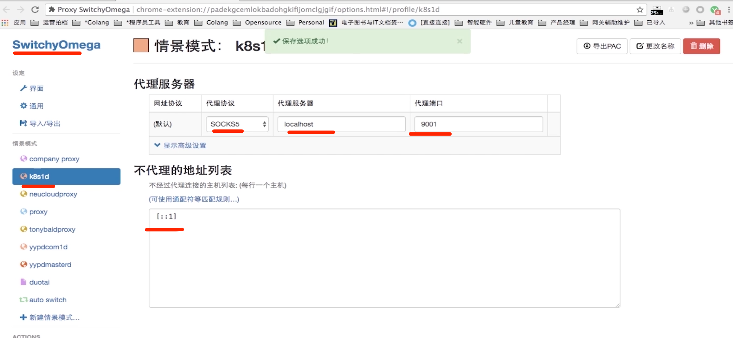Open the 导入/导出 import/export page
The width and height of the screenshot is (733, 338).
click(x=45, y=123)
